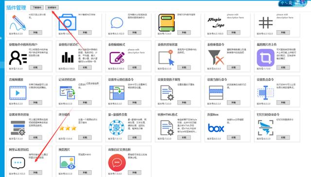
Task: Uninstall the DingTalk scan login plugin
Action: [283, 138]
